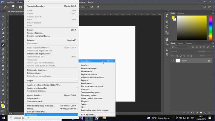This screenshot has height=121, width=215.
Task: Switch to the Muestras tab
Action: pyautogui.click(x=181, y=13)
